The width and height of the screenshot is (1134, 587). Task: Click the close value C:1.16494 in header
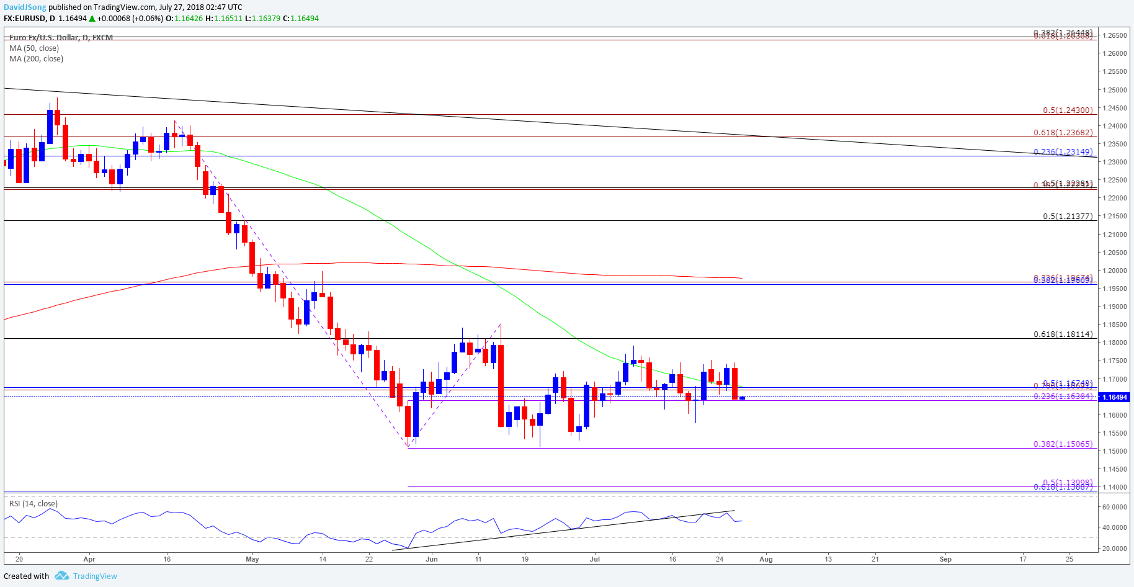[x=301, y=19]
